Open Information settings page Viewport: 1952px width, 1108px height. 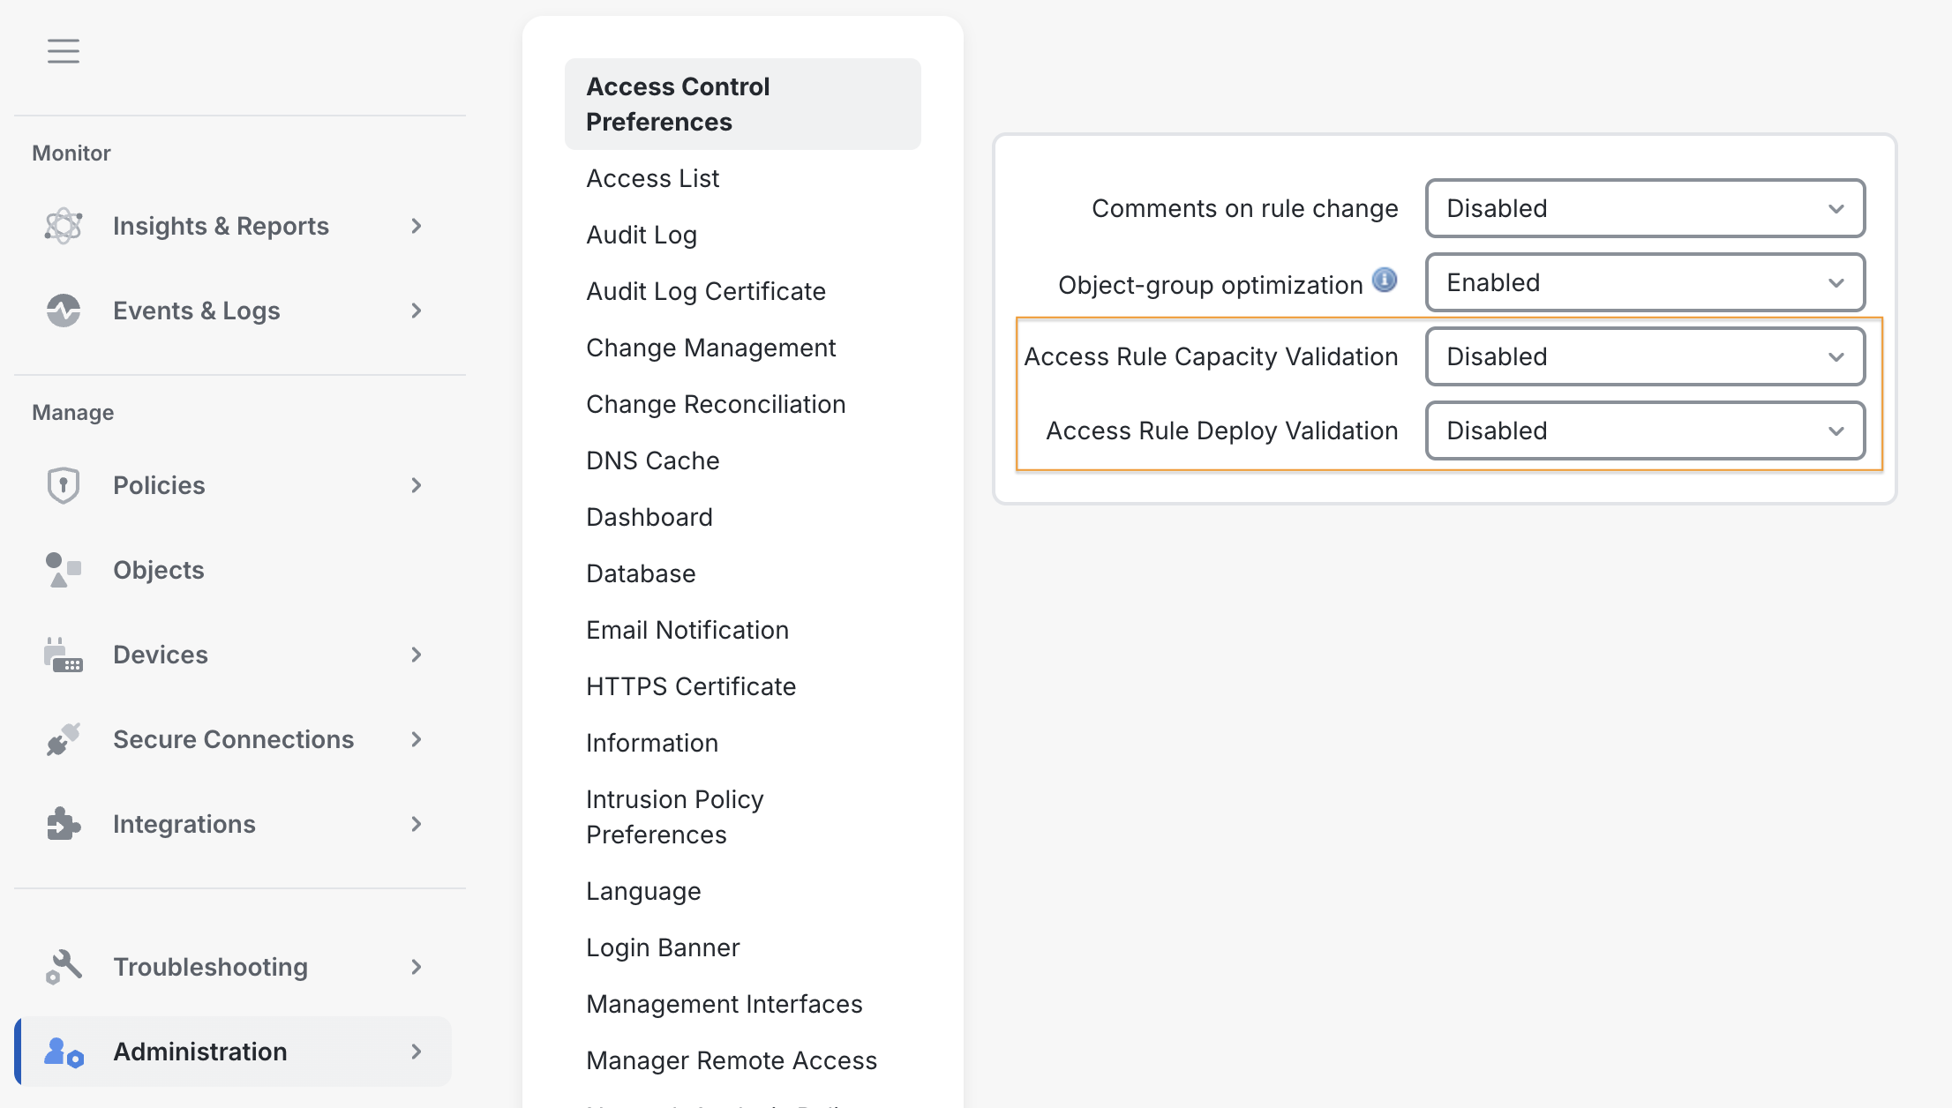click(652, 743)
